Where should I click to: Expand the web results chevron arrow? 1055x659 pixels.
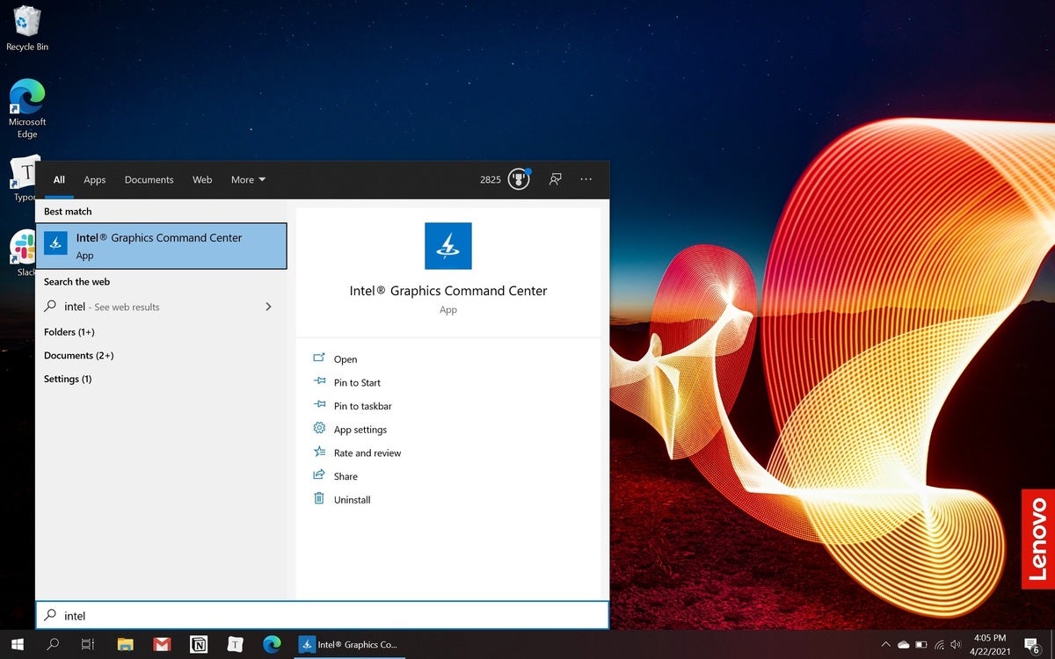click(268, 307)
